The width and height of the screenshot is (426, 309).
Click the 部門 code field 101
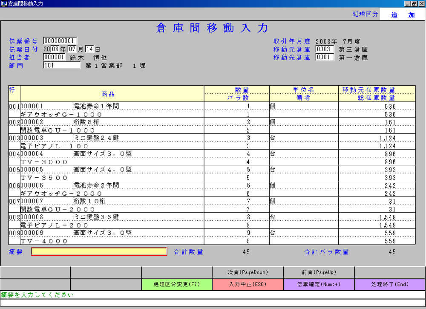click(x=62, y=65)
